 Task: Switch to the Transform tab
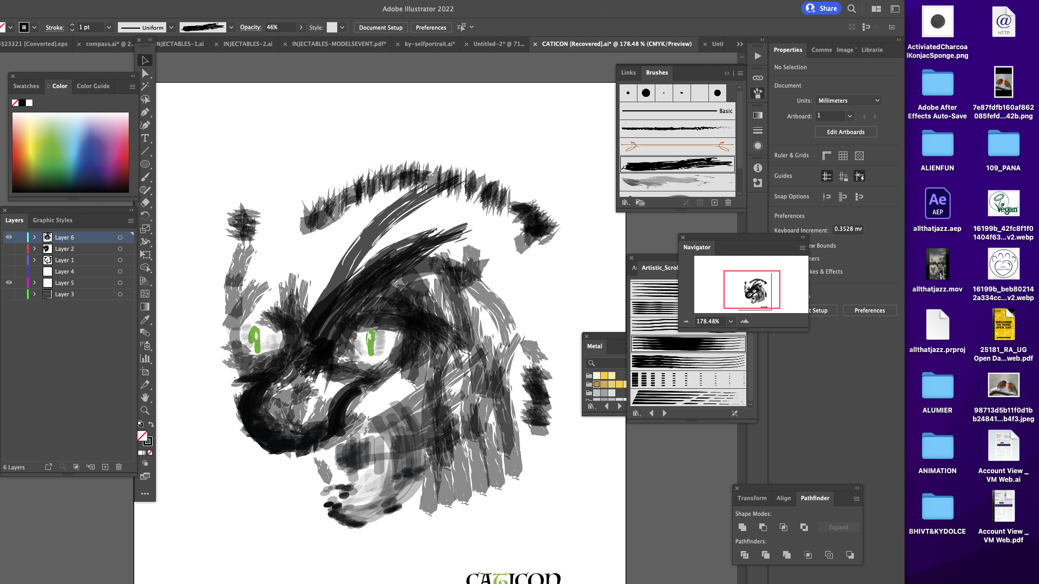point(752,498)
